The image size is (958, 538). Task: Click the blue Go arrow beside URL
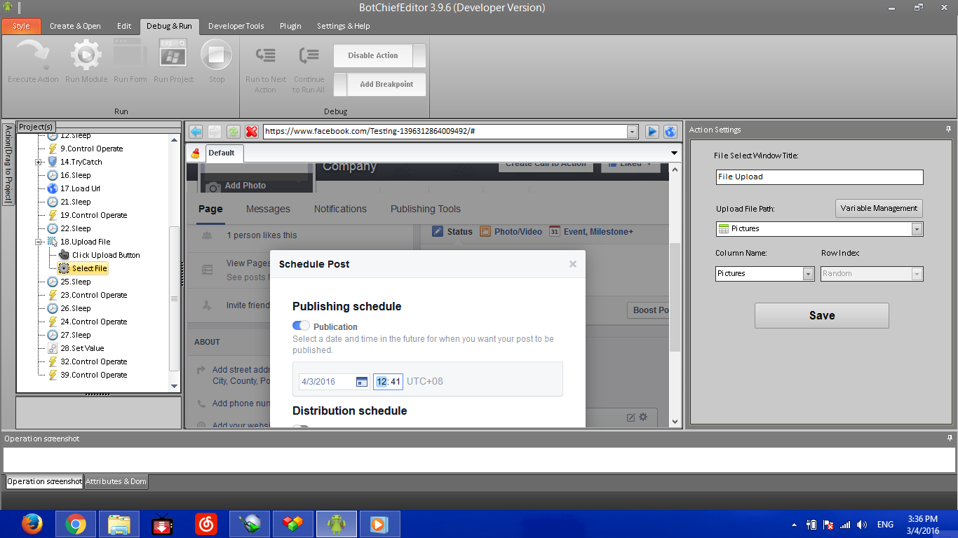(x=652, y=132)
